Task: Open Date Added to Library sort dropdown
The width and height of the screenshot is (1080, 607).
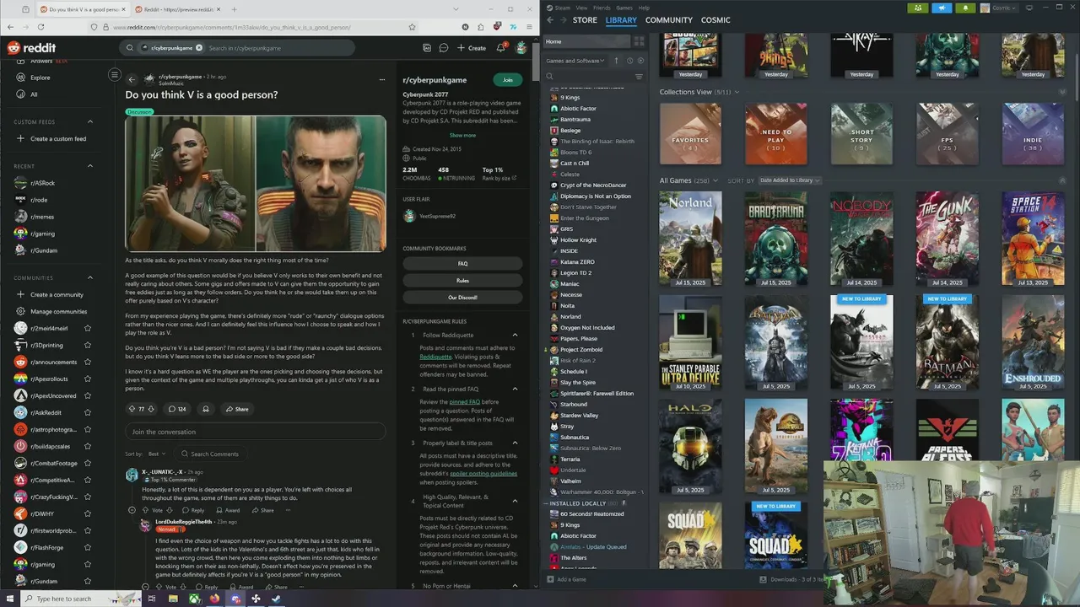Action: click(x=790, y=180)
